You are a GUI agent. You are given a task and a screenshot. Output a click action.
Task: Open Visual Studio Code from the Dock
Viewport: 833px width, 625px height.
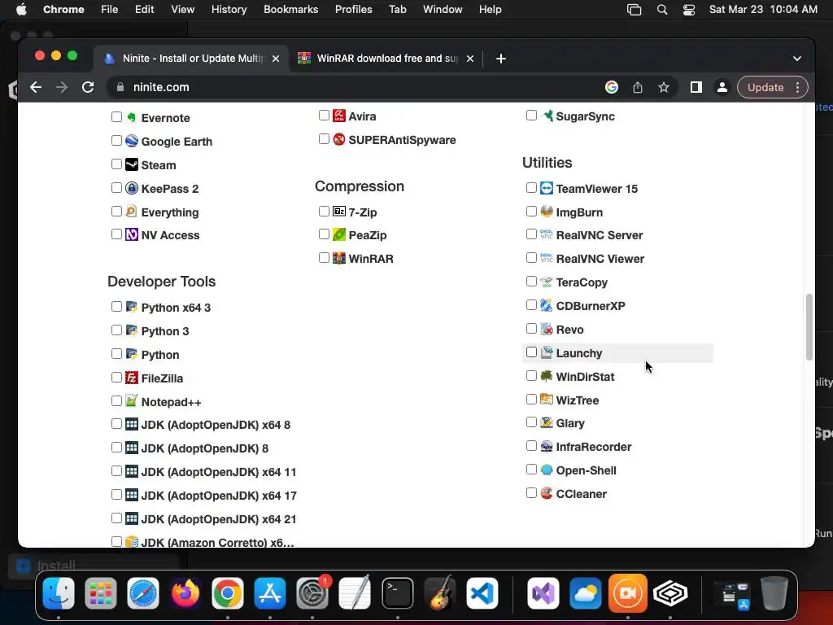pos(482,593)
